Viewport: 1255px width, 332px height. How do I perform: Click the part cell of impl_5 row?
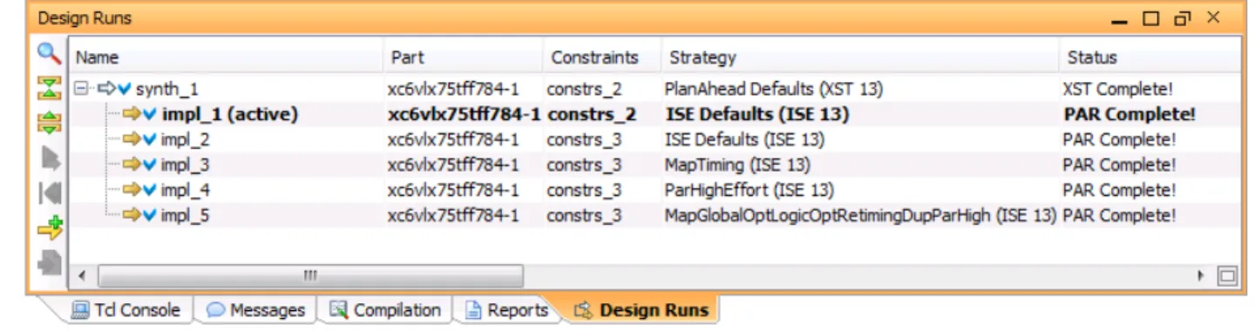tap(453, 215)
